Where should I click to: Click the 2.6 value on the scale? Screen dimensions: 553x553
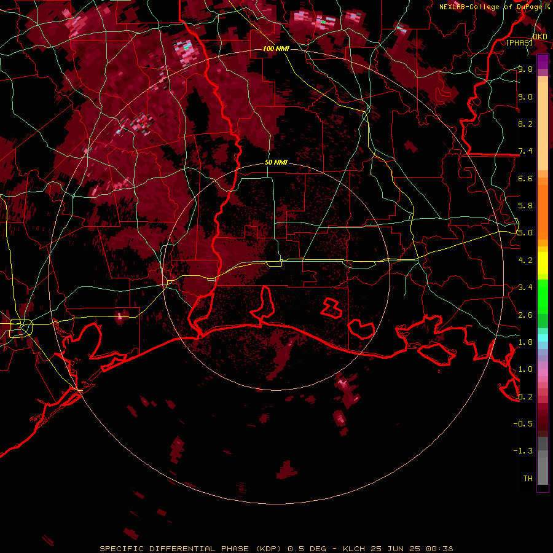(525, 315)
